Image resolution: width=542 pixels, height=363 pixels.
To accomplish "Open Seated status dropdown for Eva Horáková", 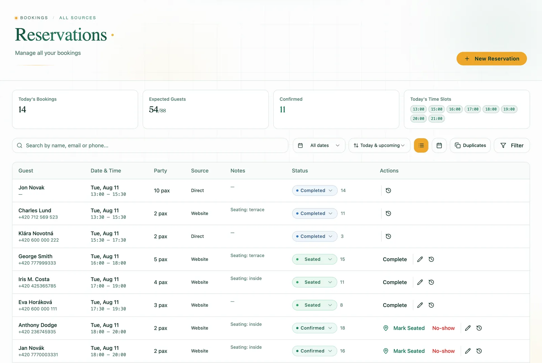I will coord(315,305).
